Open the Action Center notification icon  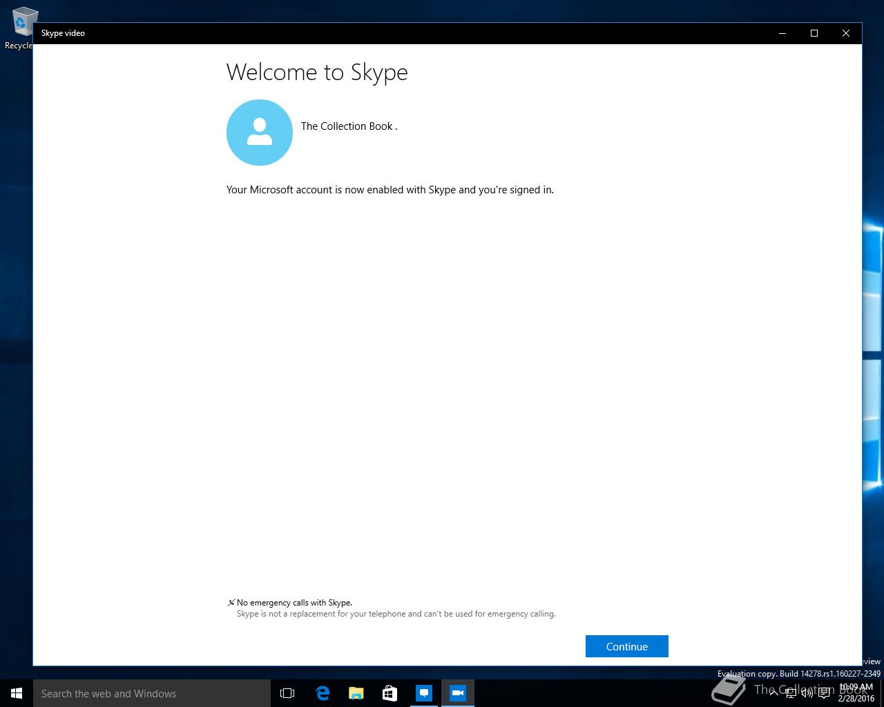(x=824, y=693)
